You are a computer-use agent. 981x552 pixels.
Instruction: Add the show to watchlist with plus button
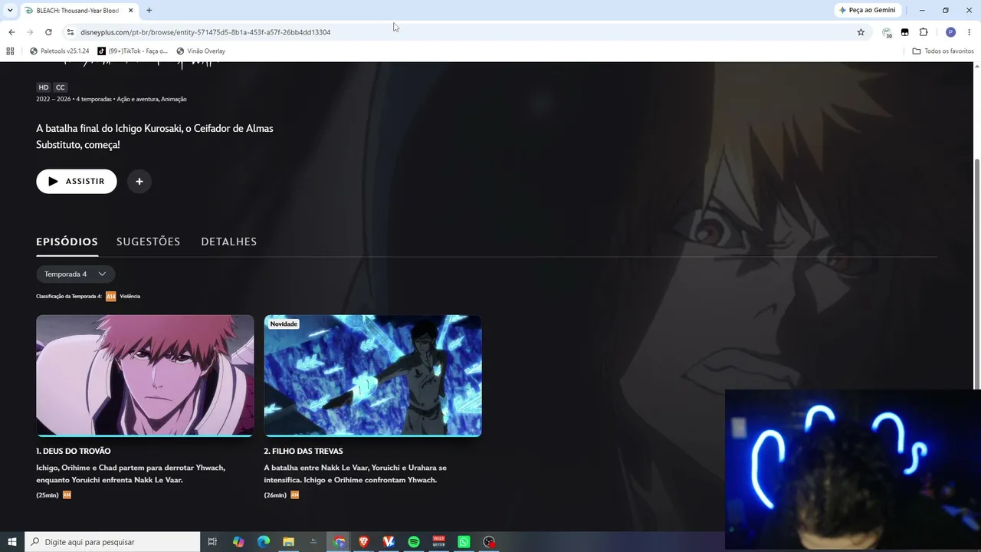pyautogui.click(x=139, y=182)
